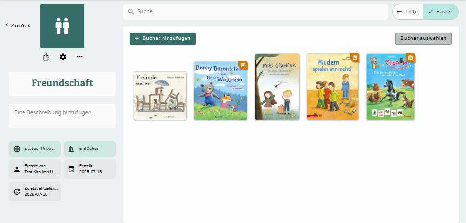Viewport: 466px width, 223px height.
Task: Click the orange clipboard badge on Benny Bärentatze
Action: [x=243, y=65]
